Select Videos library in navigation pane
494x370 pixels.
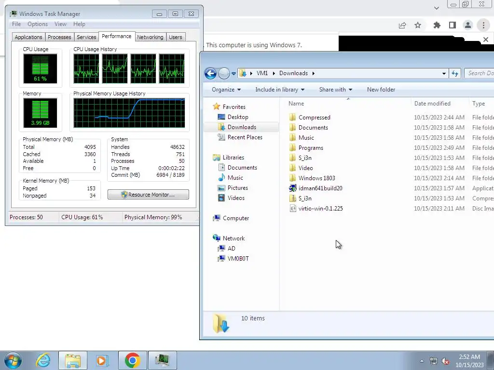coord(236,198)
